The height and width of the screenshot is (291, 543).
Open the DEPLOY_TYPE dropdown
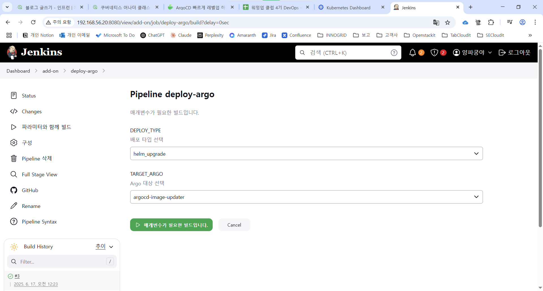[x=306, y=153]
